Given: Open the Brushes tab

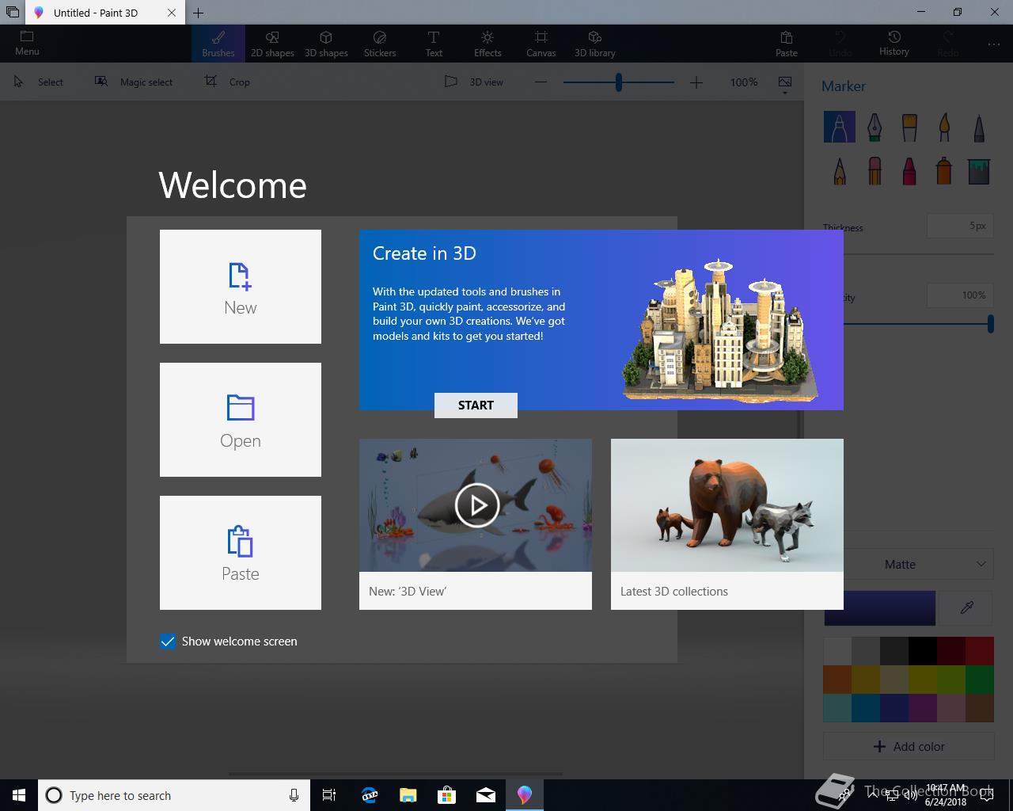Looking at the screenshot, I should 218,44.
